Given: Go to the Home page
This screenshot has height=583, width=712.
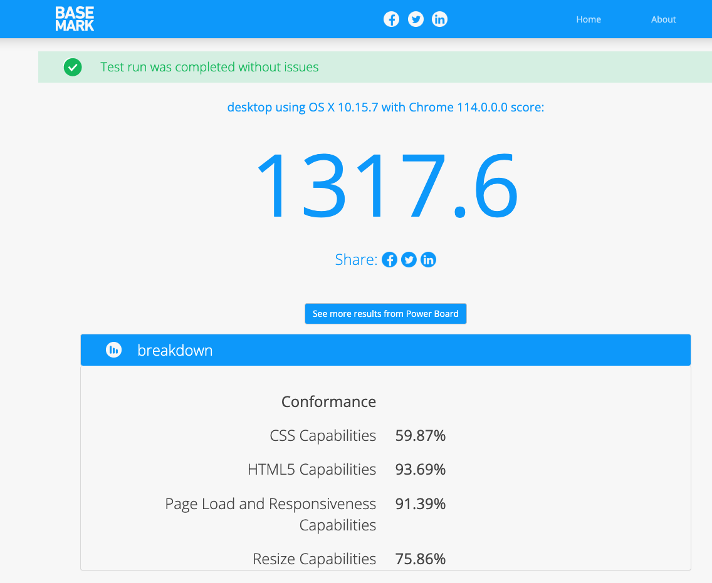Looking at the screenshot, I should (589, 19).
